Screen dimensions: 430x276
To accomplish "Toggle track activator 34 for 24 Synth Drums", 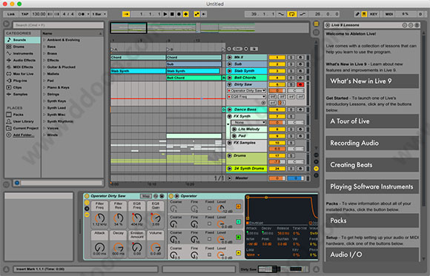I will (x=277, y=169).
